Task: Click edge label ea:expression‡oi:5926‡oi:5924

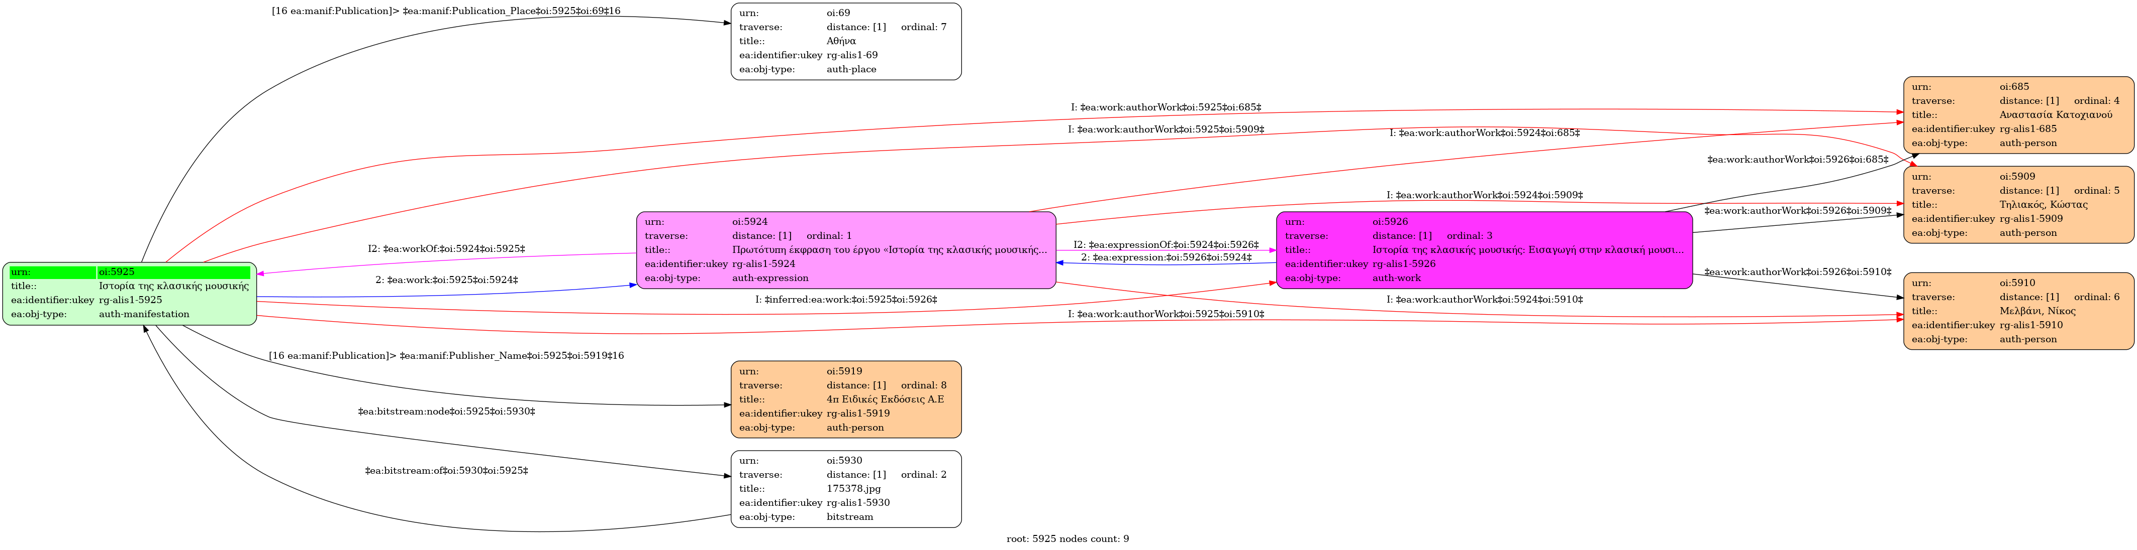Action: coord(1165,258)
